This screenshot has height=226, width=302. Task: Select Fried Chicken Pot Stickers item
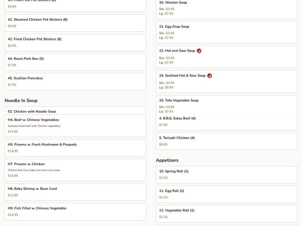coord(75,43)
